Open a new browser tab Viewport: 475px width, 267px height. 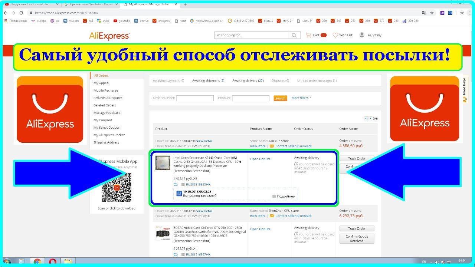pyautogui.click(x=185, y=4)
